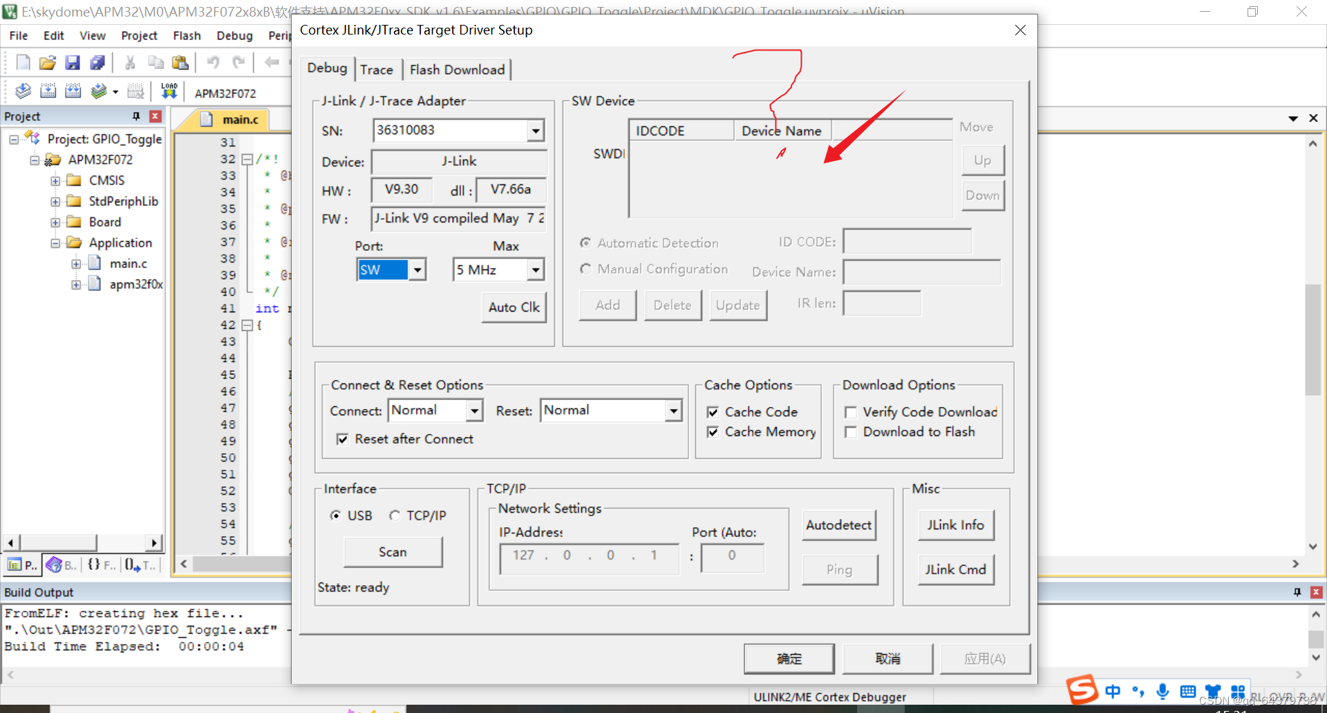Open the Templates tab in Project panel

(x=140, y=565)
